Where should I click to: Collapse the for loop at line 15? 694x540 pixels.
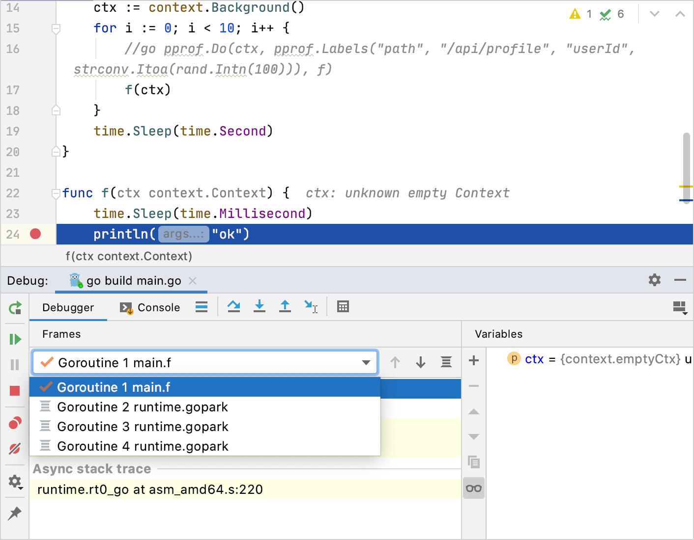point(56,28)
